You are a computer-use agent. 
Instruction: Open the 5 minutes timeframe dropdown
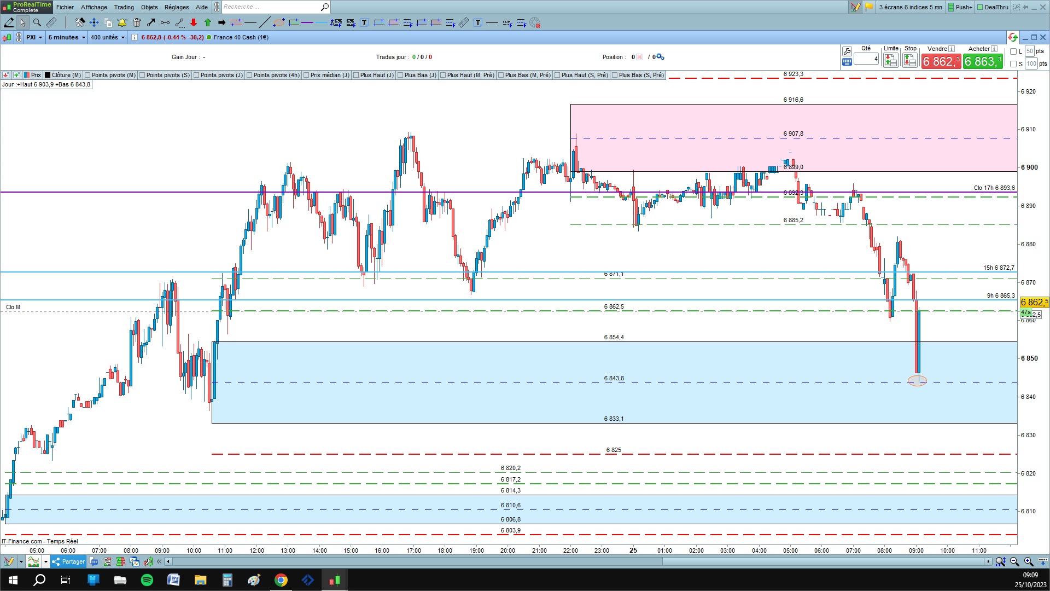[x=67, y=37]
